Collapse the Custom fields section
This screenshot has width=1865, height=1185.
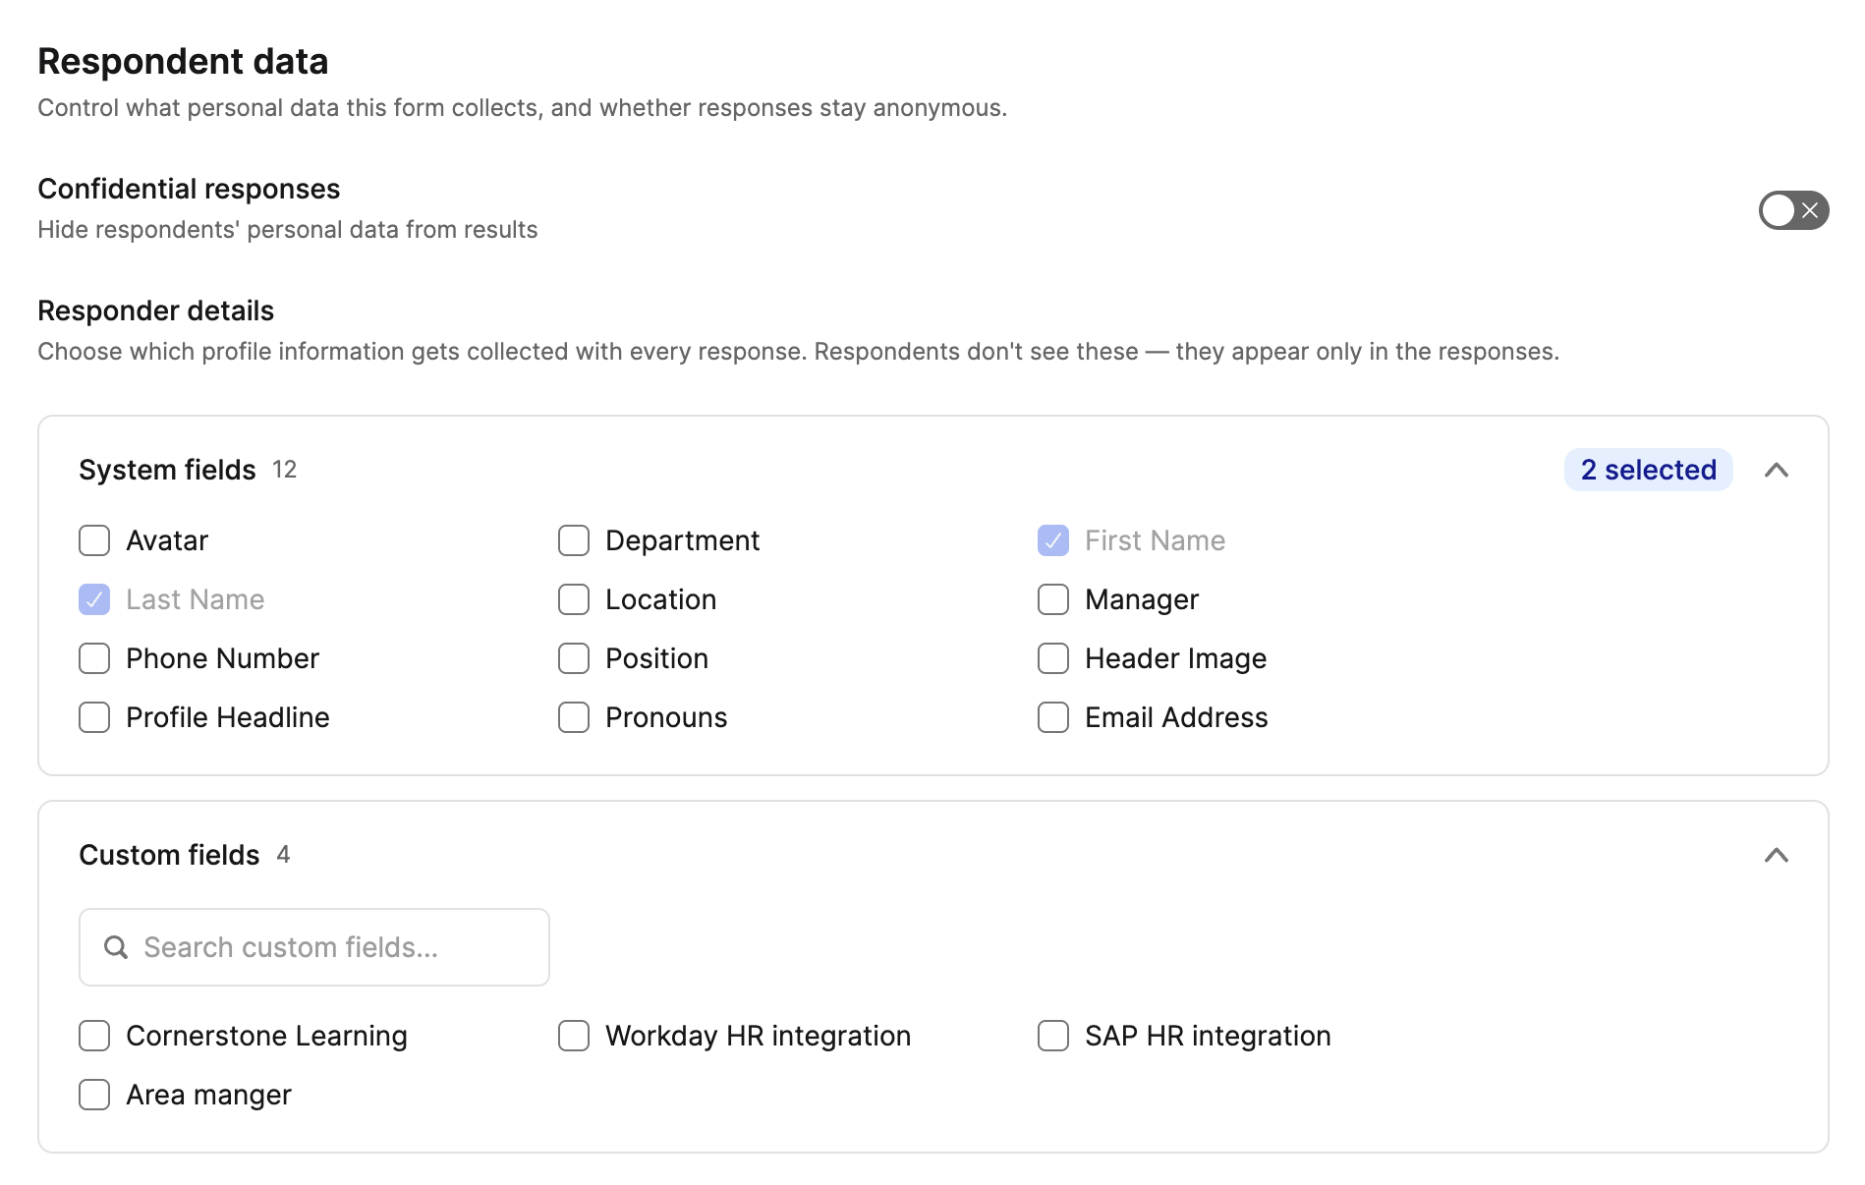(1776, 856)
